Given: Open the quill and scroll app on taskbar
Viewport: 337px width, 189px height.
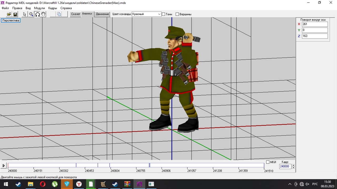Looking at the screenshot, I should tap(103, 184).
